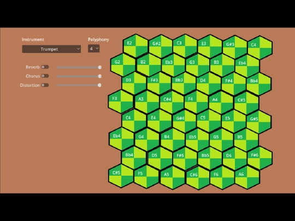
Task: Trigger the F#4 note key
Action: pyautogui.click(x=234, y=84)
